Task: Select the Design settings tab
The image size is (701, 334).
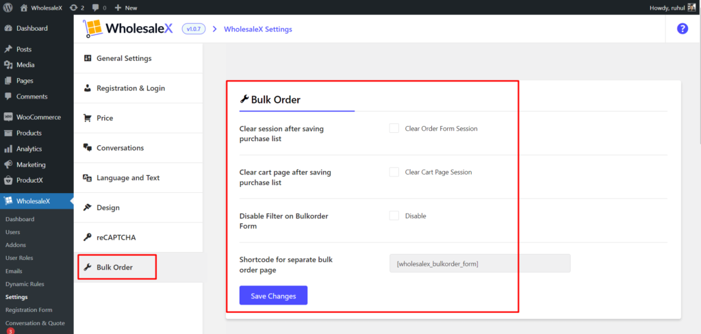Action: click(x=138, y=207)
